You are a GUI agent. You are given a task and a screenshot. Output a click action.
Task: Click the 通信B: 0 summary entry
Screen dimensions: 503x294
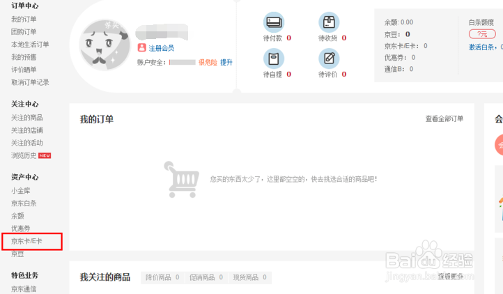tap(398, 69)
